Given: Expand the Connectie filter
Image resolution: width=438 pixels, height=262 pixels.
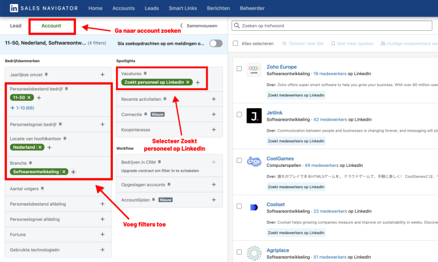Looking at the screenshot, I should tap(214, 114).
